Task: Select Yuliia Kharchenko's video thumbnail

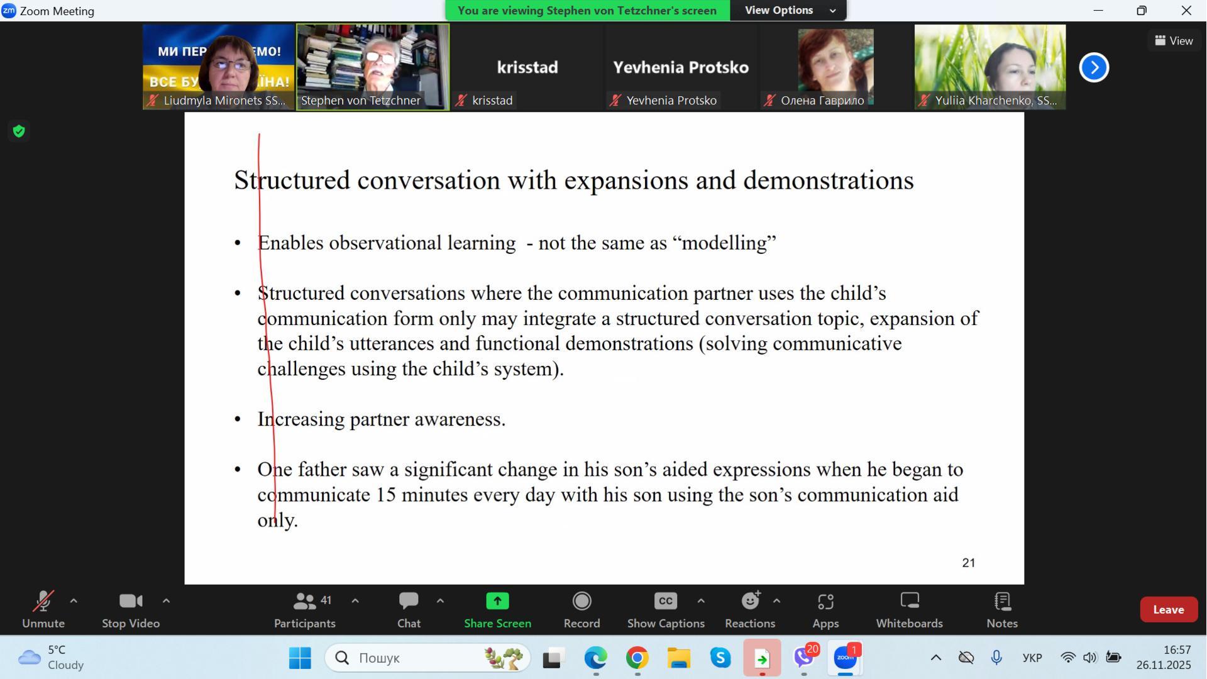Action: (989, 66)
